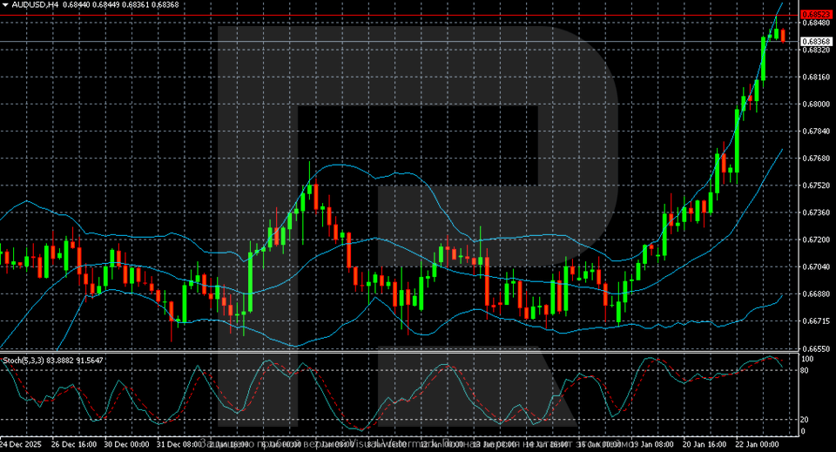Click the 0.68000 price scale label
Viewport: 836px width, 452px height.
pos(816,105)
